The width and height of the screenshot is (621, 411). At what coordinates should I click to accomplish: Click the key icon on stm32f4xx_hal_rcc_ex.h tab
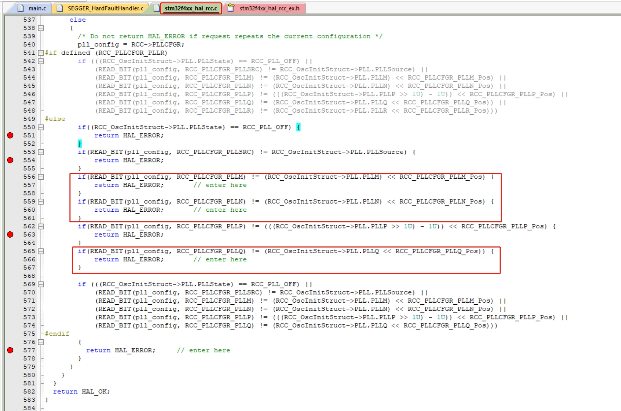(231, 8)
